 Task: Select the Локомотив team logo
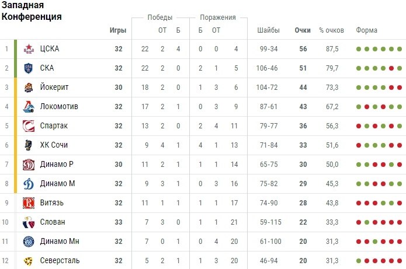point(29,107)
